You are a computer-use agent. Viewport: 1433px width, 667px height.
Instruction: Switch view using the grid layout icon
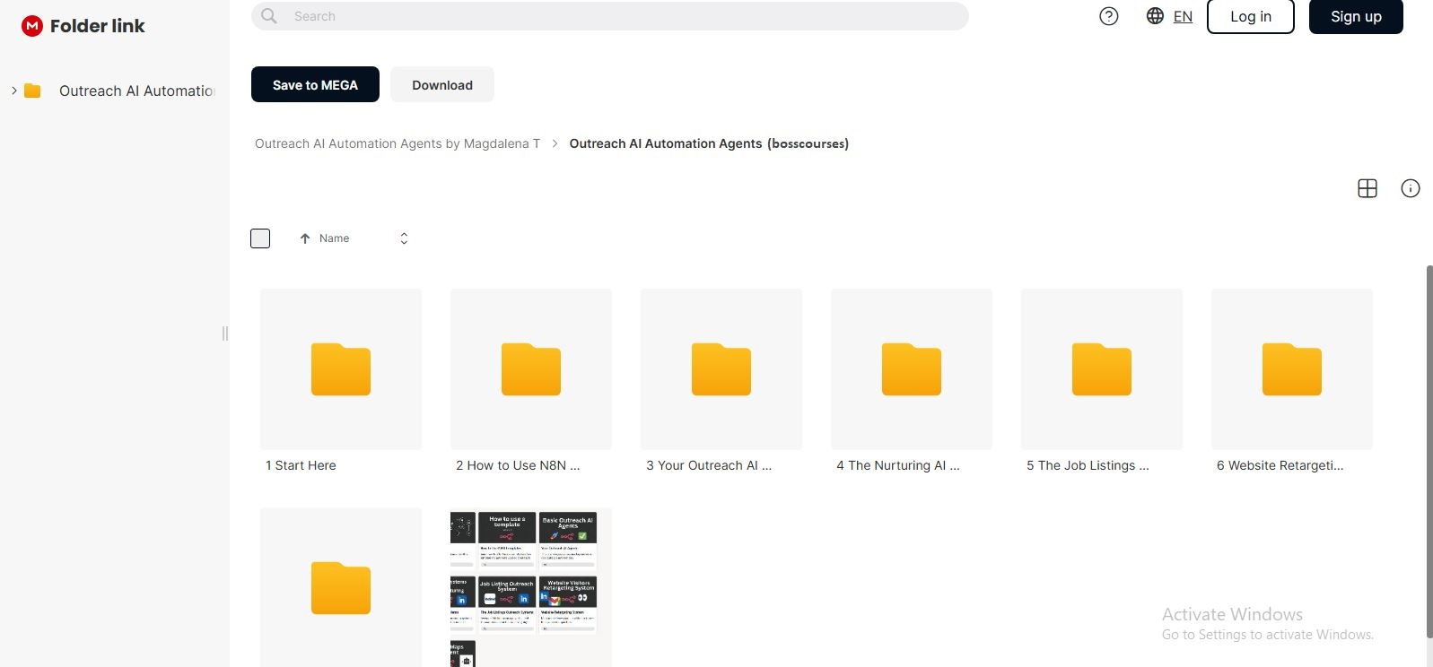point(1367,188)
